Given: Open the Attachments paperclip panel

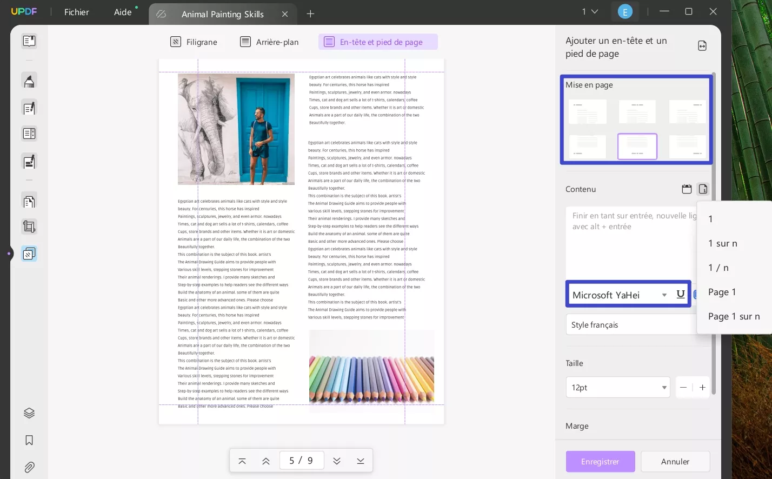Looking at the screenshot, I should 29,467.
